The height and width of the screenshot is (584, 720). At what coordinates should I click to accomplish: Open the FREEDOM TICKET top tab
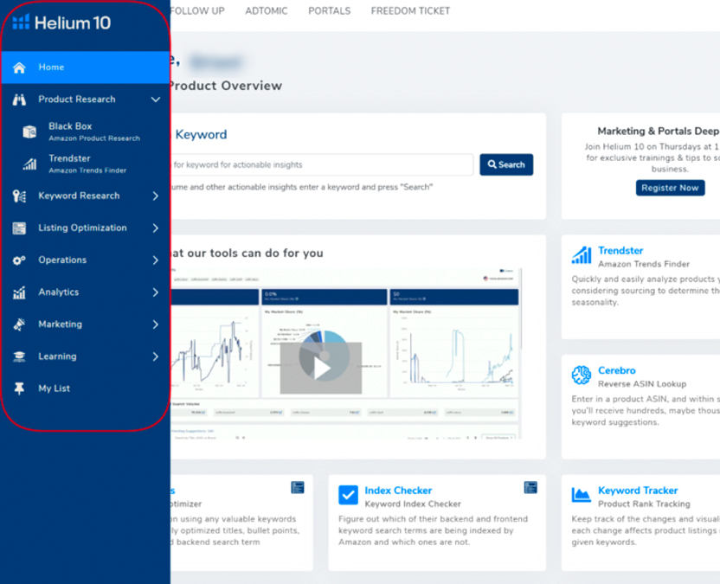click(410, 10)
